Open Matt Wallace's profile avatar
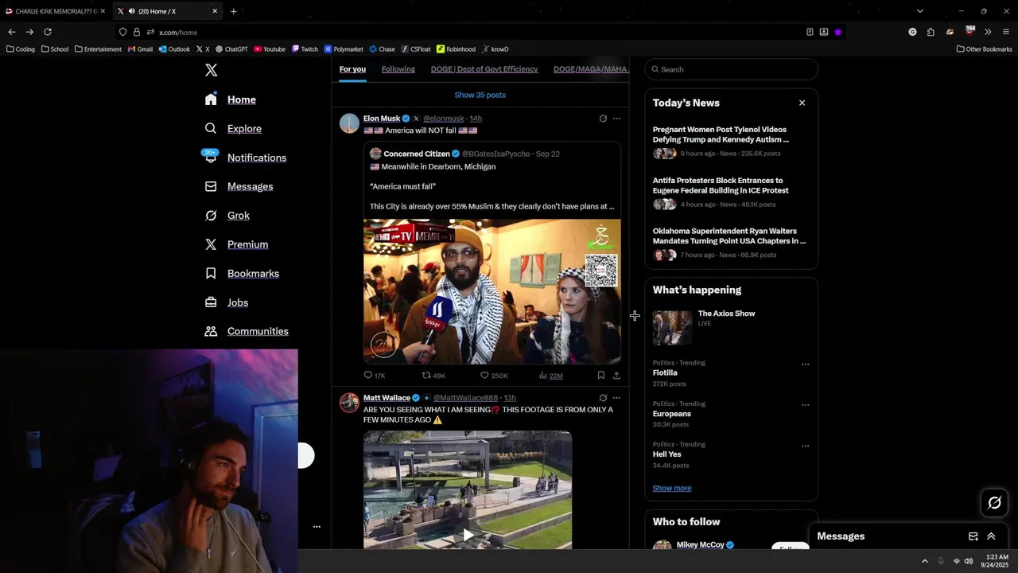 [x=349, y=403]
